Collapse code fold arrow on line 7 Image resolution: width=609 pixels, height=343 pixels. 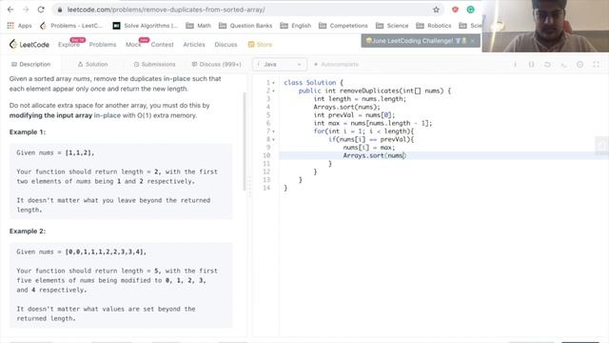point(273,131)
